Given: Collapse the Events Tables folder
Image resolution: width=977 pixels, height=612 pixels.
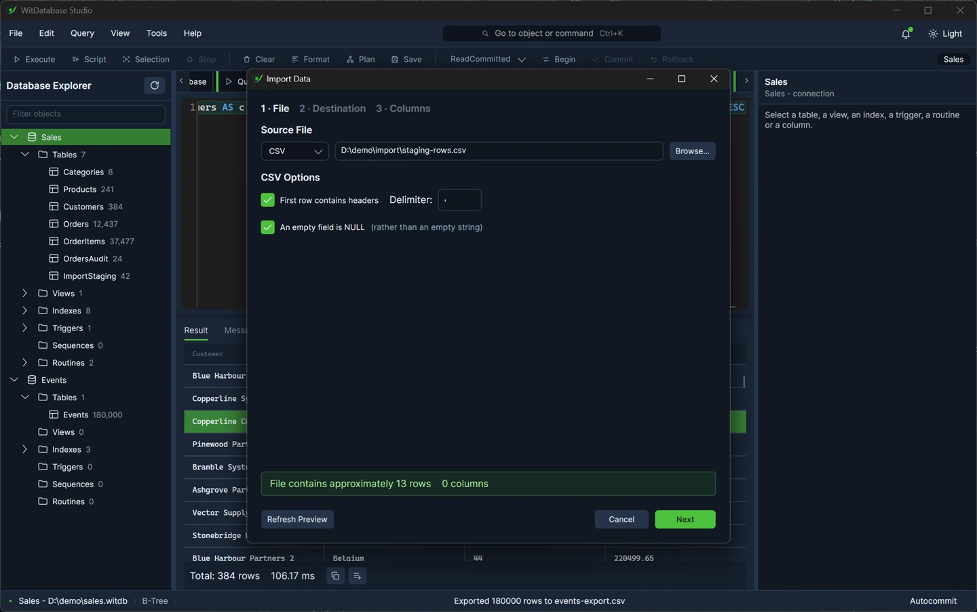Looking at the screenshot, I should point(25,398).
